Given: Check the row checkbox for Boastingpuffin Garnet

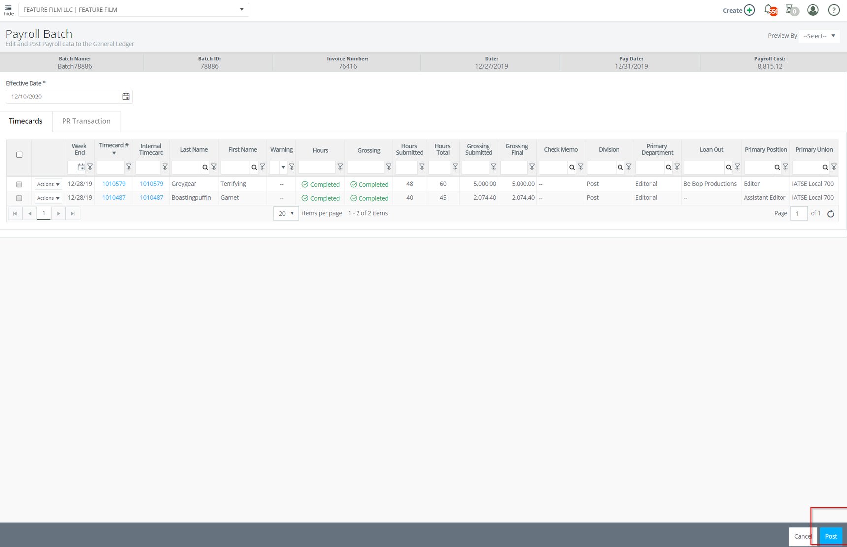Looking at the screenshot, I should coord(19,198).
